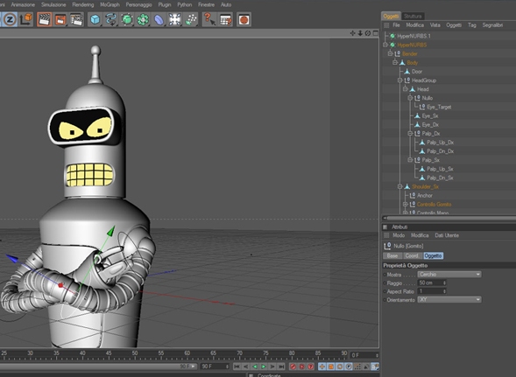
Task: Open the Simulazione menu
Action: tap(53, 4)
